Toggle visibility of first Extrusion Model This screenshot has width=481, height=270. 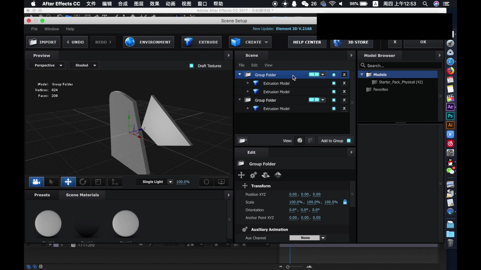click(334, 83)
